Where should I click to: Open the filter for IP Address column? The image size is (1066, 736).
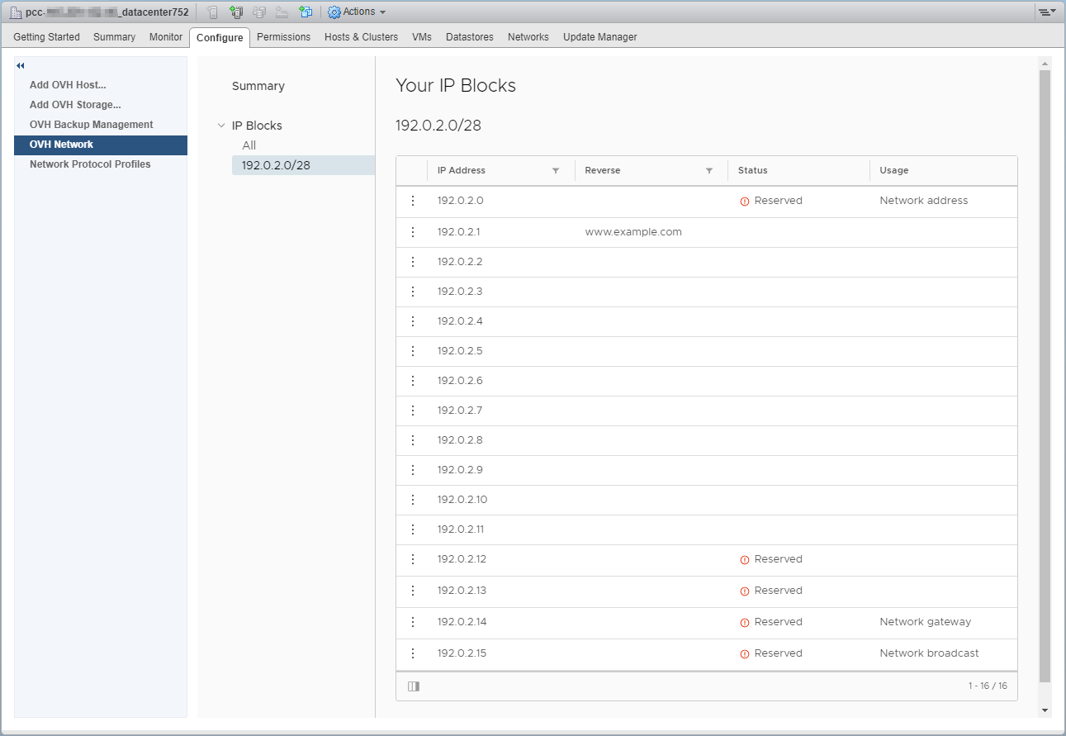tap(556, 171)
